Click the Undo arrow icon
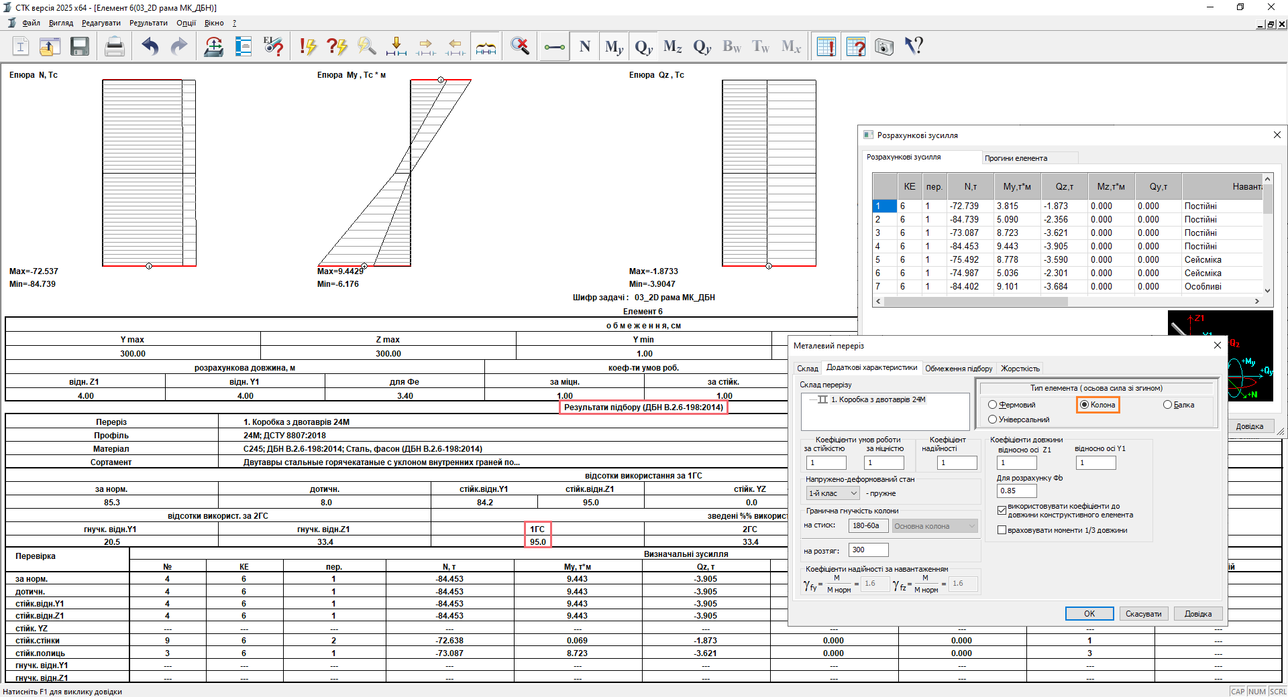The height and width of the screenshot is (697, 1288). point(150,46)
